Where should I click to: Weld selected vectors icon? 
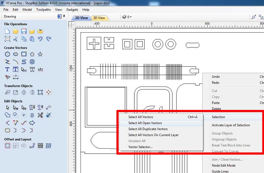click(x=7, y=115)
